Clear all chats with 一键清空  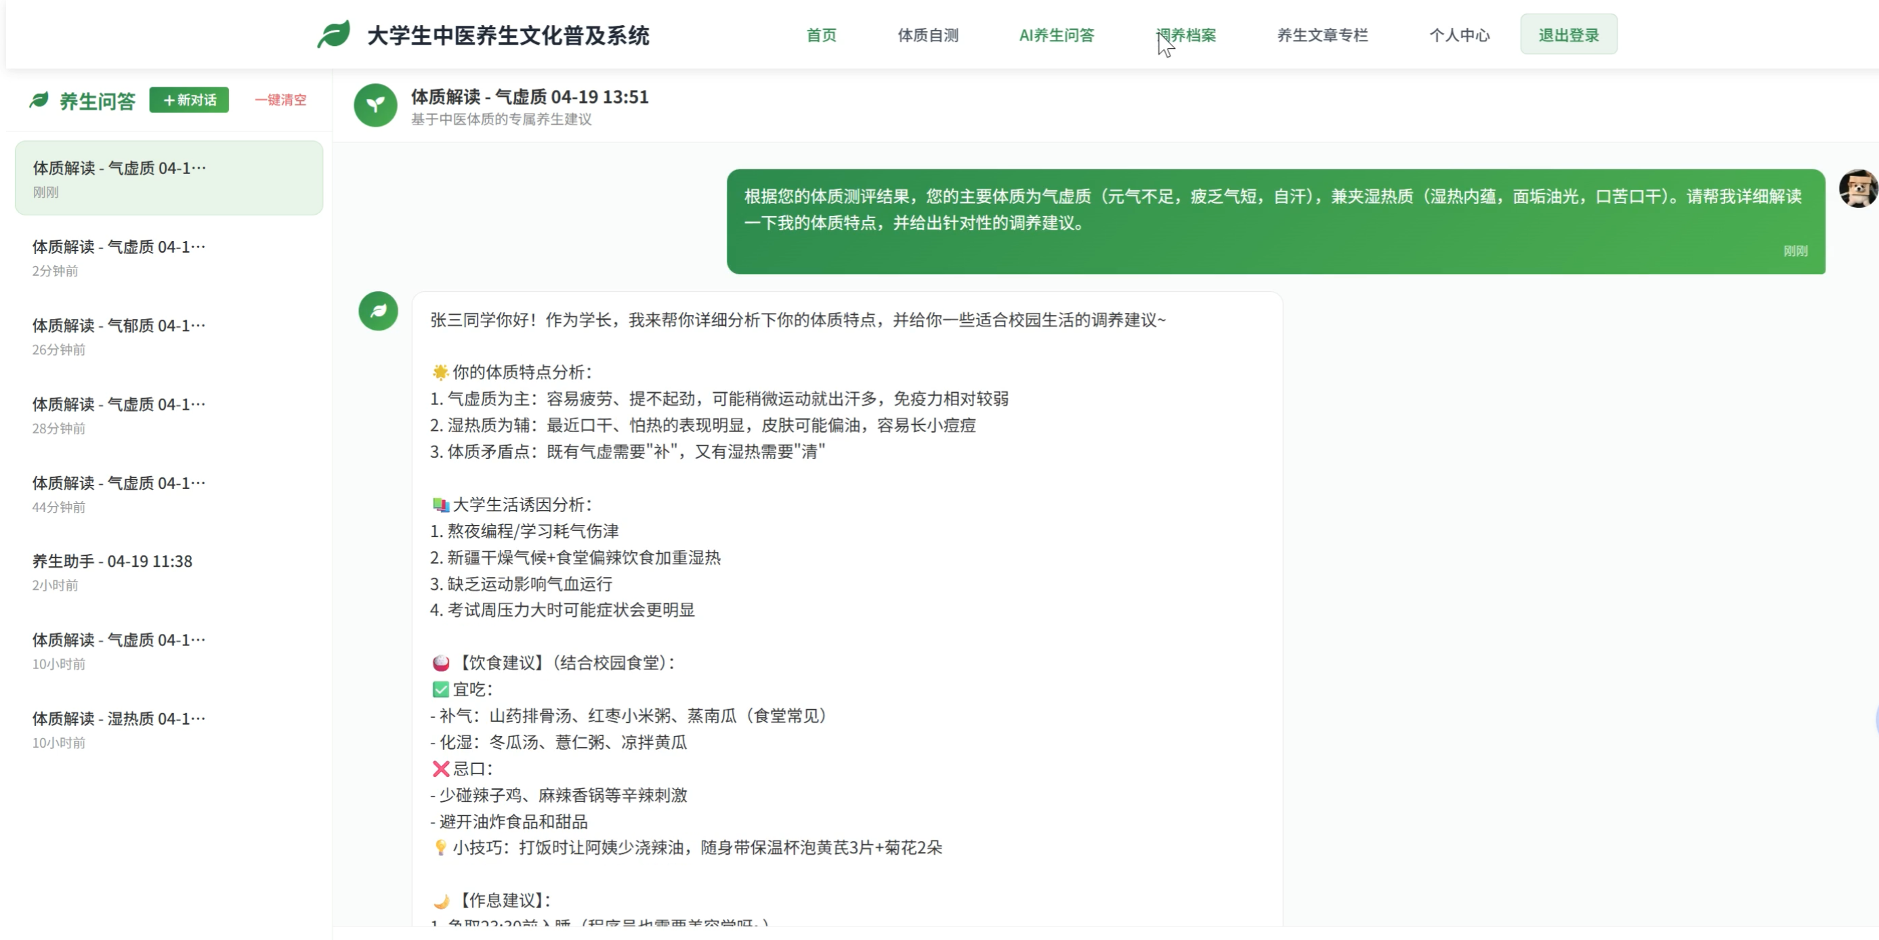[x=281, y=100]
